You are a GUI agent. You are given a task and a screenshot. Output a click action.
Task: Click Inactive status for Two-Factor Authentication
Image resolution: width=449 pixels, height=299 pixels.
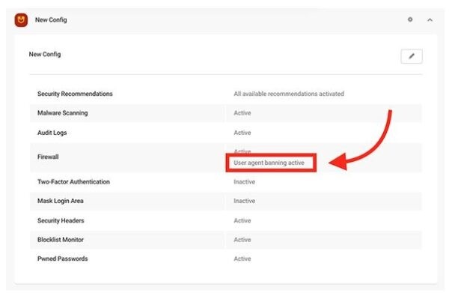click(244, 182)
